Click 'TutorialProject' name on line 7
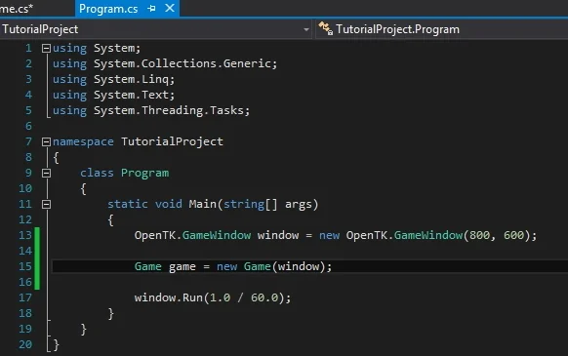 (172, 141)
